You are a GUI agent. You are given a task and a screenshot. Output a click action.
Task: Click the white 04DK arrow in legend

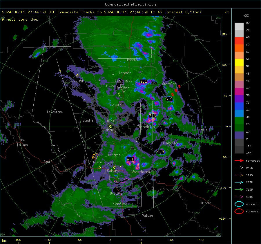coord(239,168)
